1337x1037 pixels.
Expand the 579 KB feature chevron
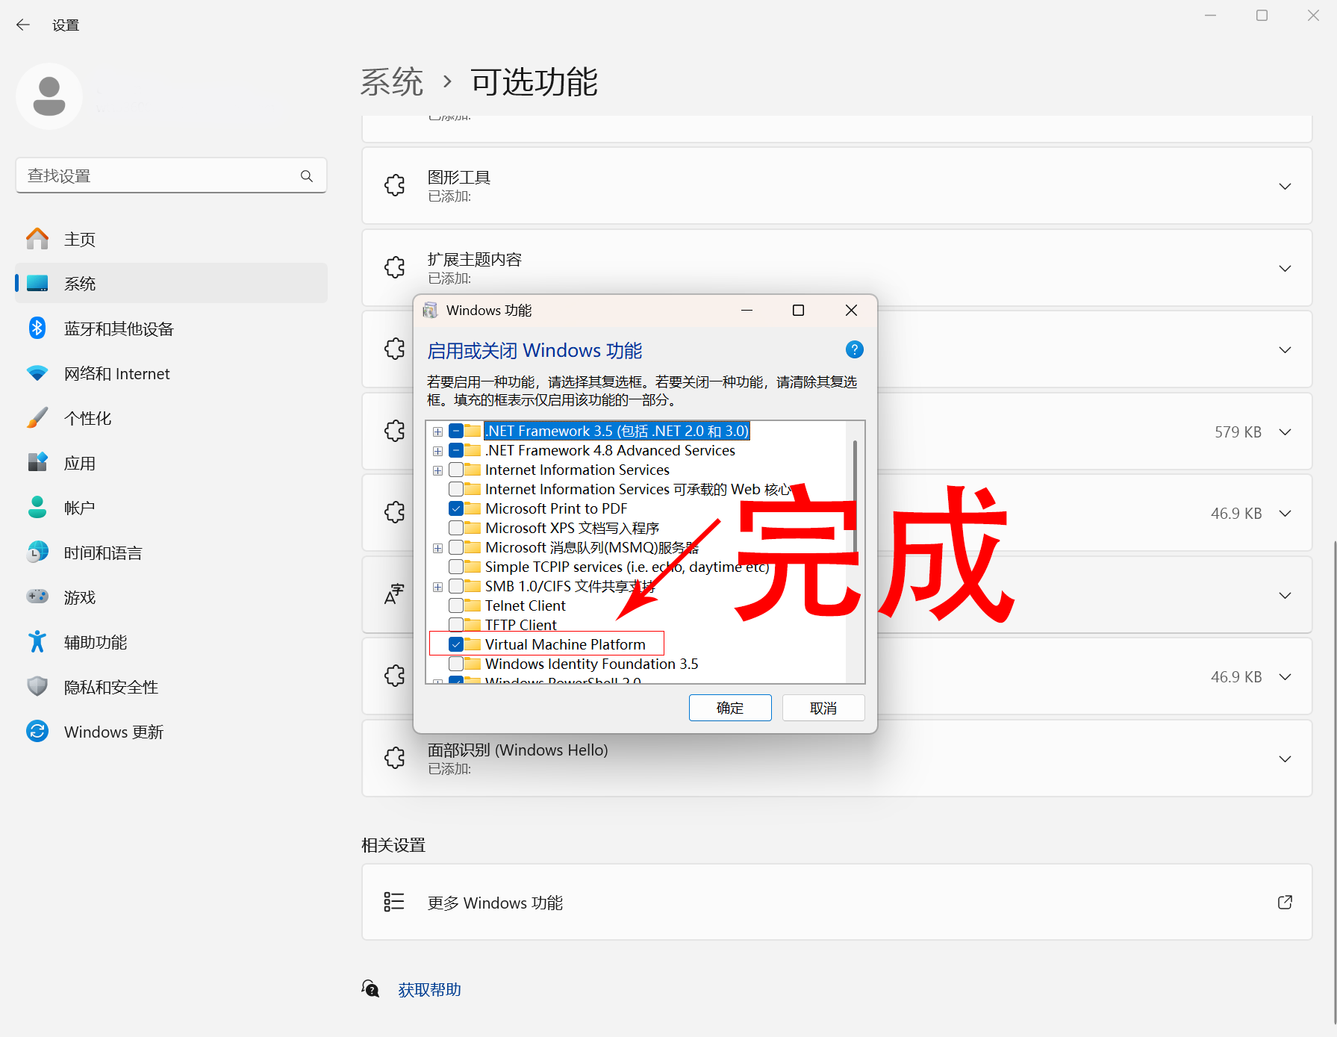click(1285, 432)
